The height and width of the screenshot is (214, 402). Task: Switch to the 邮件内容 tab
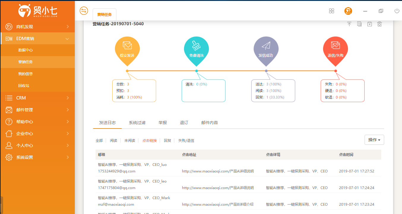pos(210,123)
